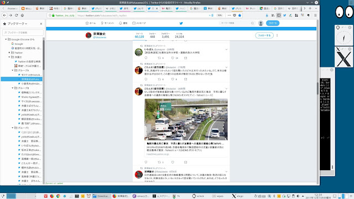This screenshot has width=354, height=199.
Task: Reload the current page
Action: click(16, 15)
